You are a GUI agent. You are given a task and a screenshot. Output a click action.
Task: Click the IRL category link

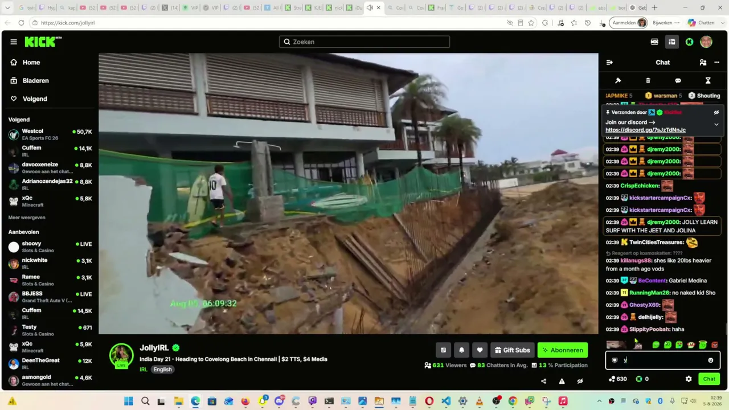click(x=144, y=369)
